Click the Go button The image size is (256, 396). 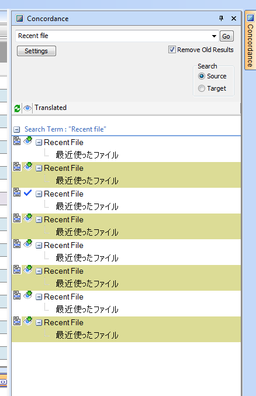pos(226,36)
